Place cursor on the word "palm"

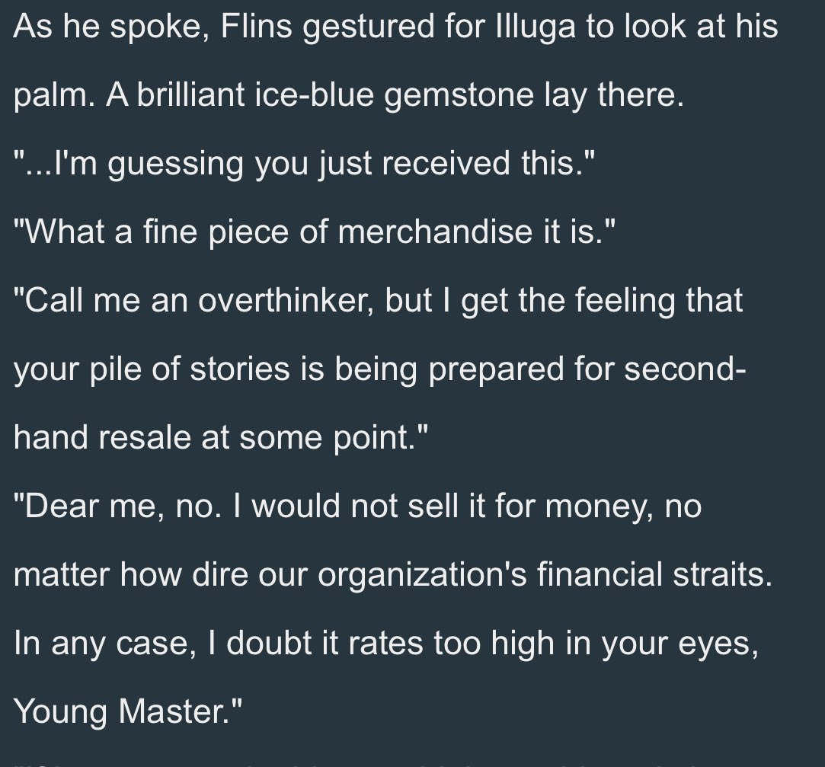(50, 96)
